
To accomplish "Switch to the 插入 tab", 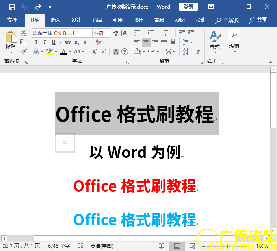I will point(56,20).
